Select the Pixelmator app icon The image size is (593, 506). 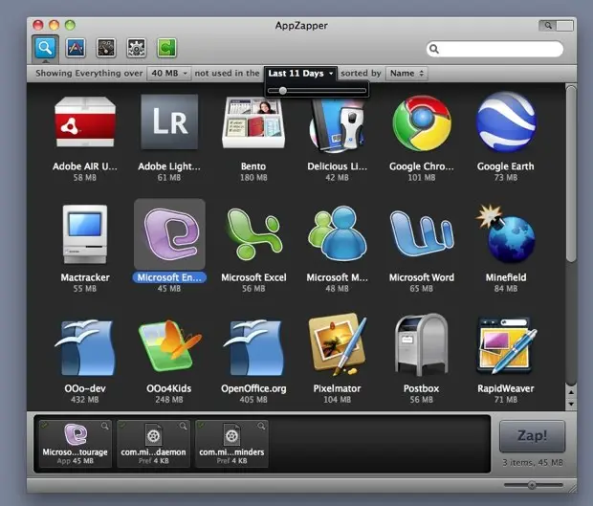coord(338,345)
